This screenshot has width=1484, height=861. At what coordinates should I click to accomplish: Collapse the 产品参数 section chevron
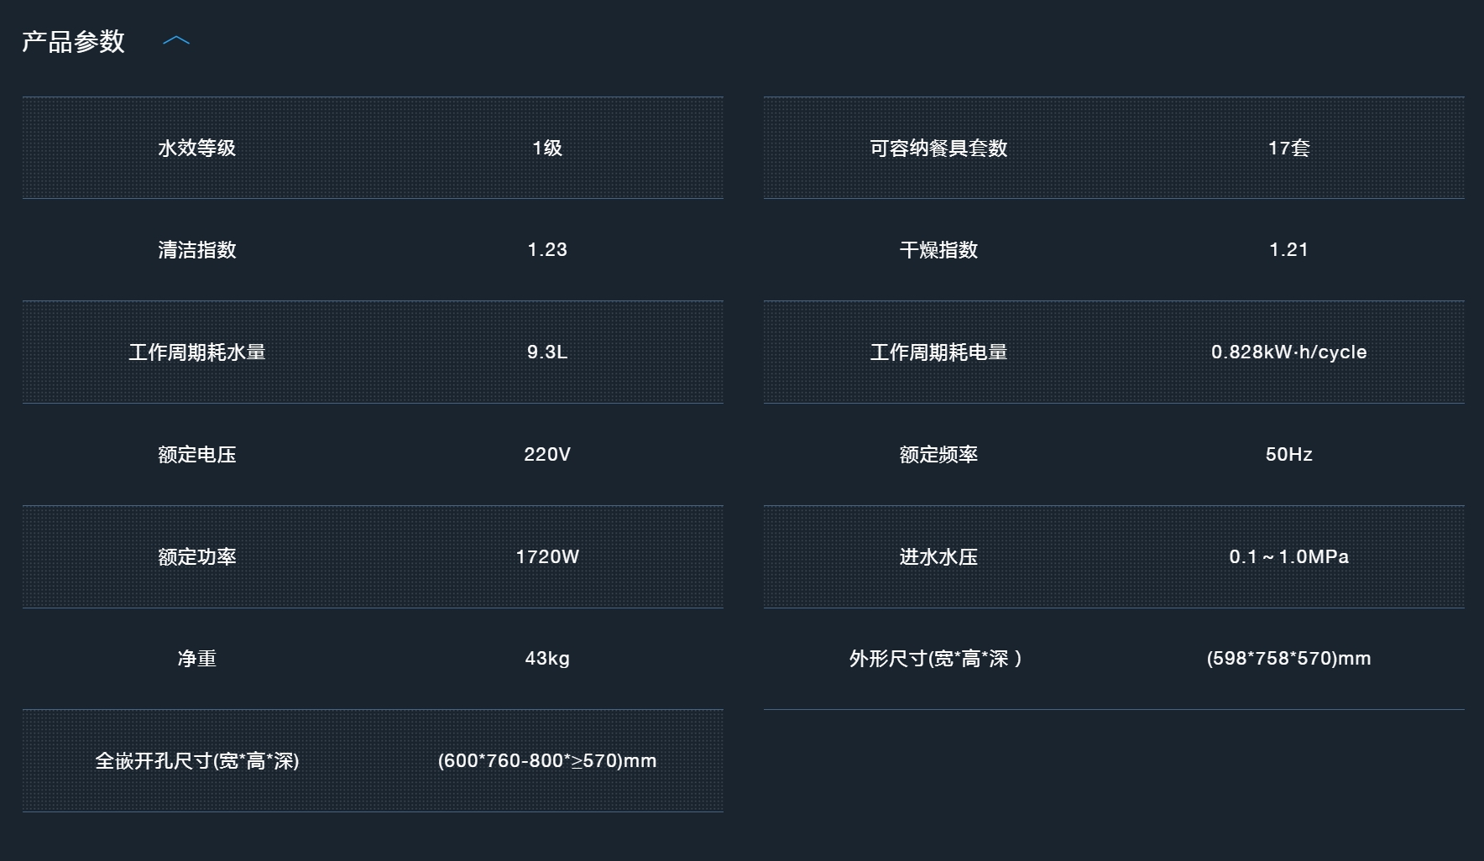pyautogui.click(x=176, y=41)
